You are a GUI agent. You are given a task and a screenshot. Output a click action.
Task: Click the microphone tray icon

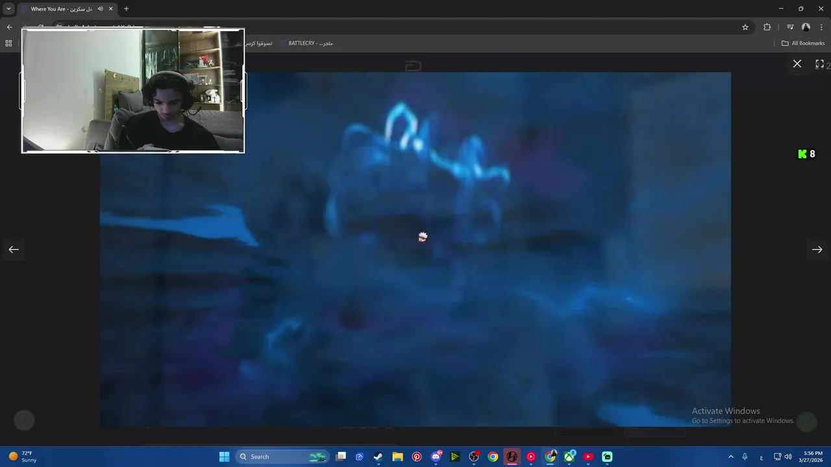point(745,457)
